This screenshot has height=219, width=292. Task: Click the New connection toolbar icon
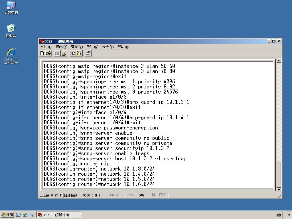coord(42,53)
